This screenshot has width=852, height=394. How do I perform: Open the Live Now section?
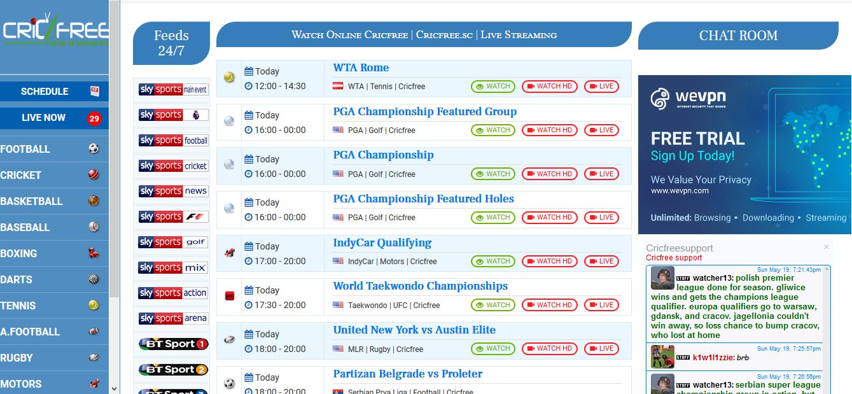click(54, 118)
